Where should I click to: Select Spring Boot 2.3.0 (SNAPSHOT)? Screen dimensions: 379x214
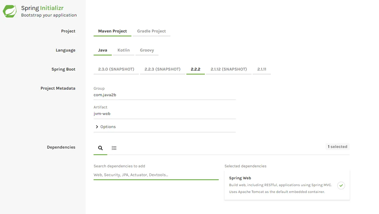click(x=116, y=69)
